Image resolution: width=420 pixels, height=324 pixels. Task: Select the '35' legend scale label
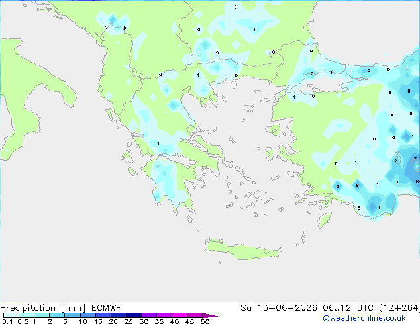point(159,321)
